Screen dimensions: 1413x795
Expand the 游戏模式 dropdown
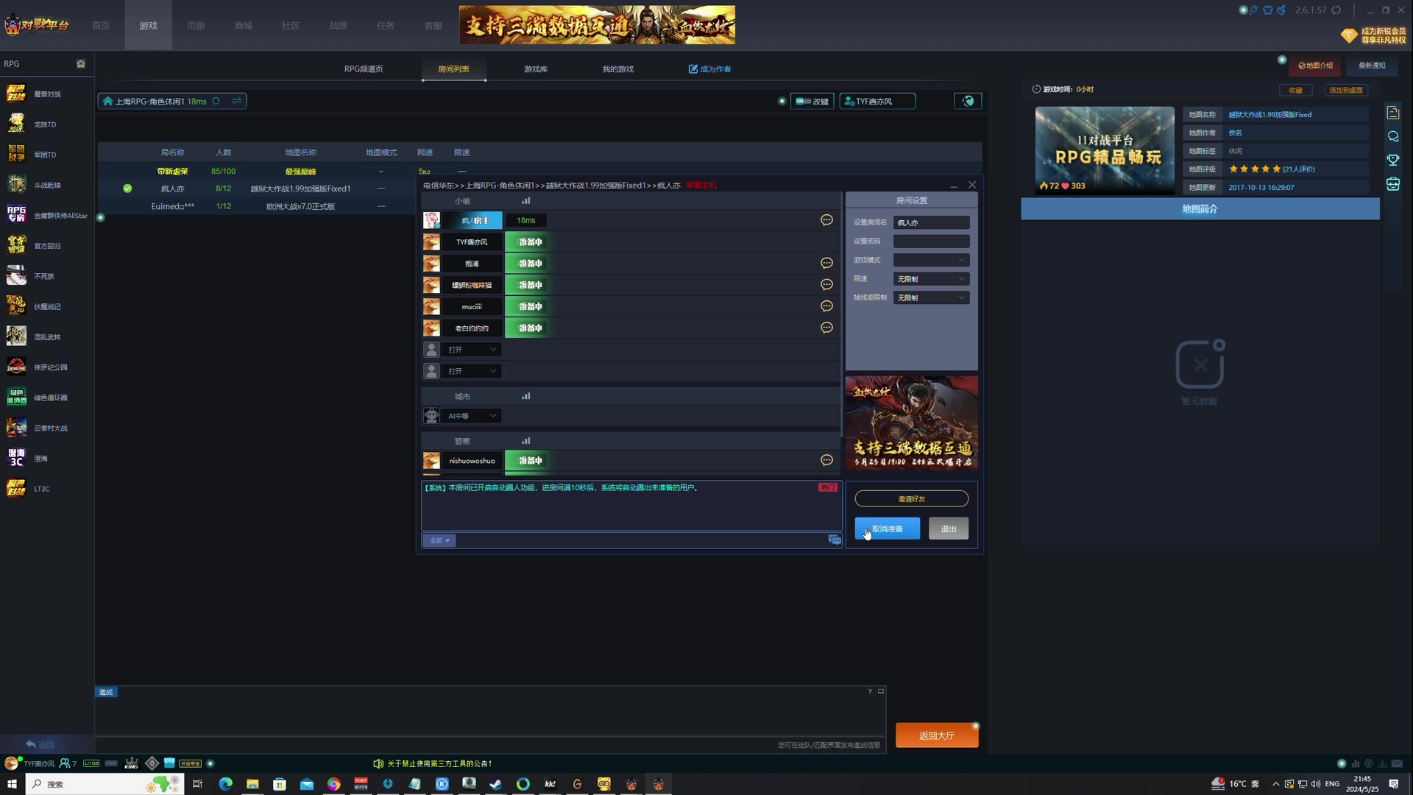click(x=931, y=260)
